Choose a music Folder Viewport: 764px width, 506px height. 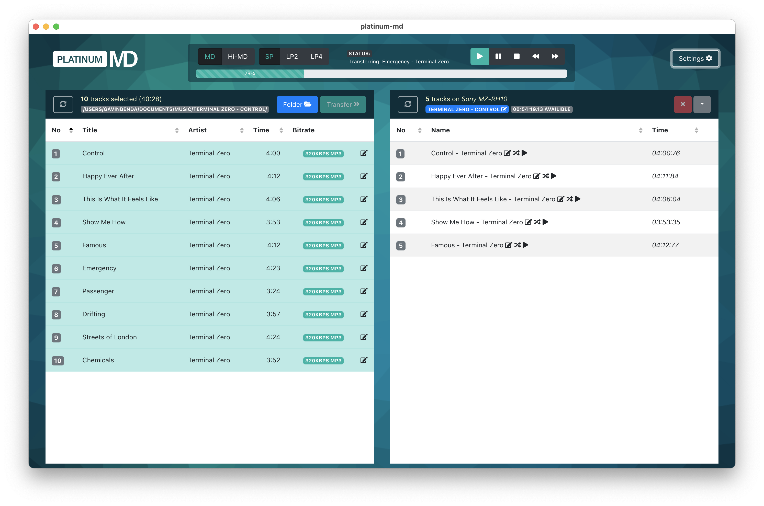297,105
